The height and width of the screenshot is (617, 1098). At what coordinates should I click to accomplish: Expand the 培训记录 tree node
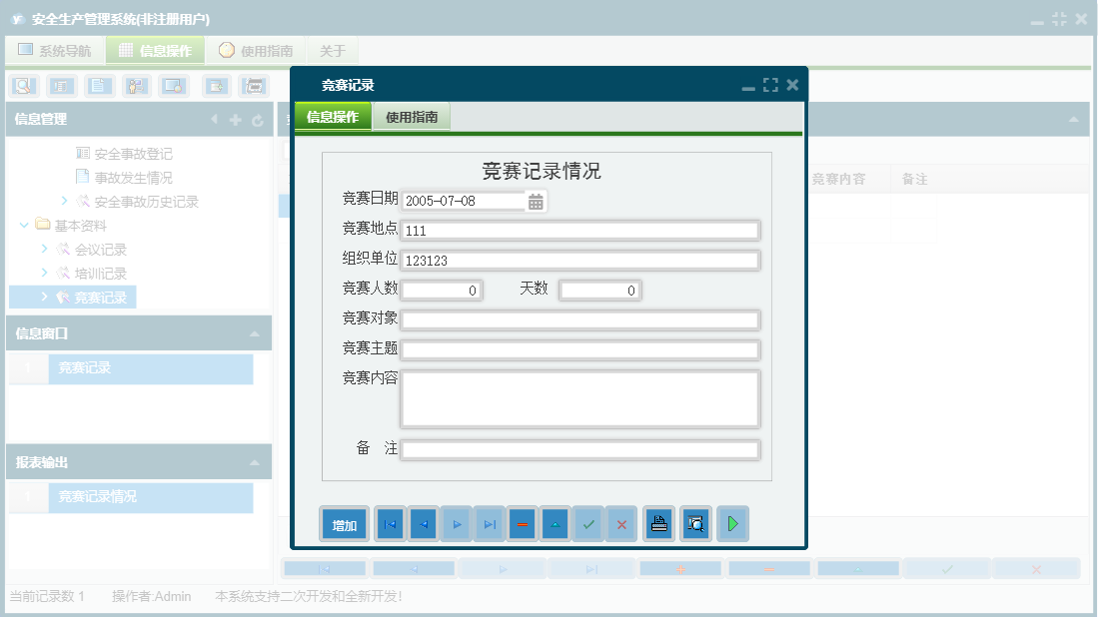tap(43, 273)
